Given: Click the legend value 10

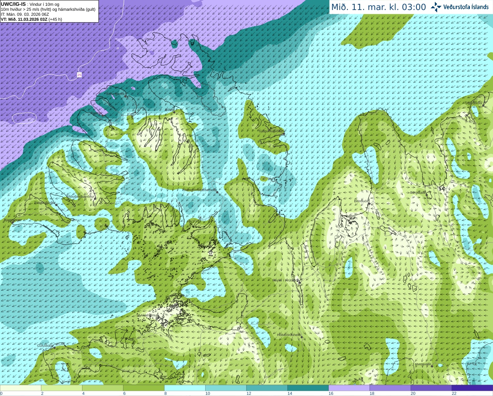Looking at the screenshot, I should pos(208,393).
